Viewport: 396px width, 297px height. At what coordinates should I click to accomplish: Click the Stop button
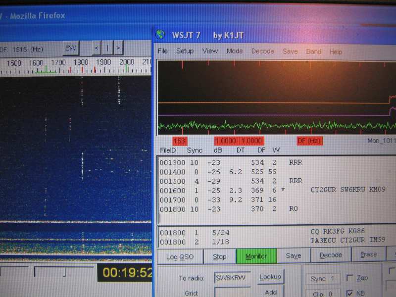(x=219, y=256)
